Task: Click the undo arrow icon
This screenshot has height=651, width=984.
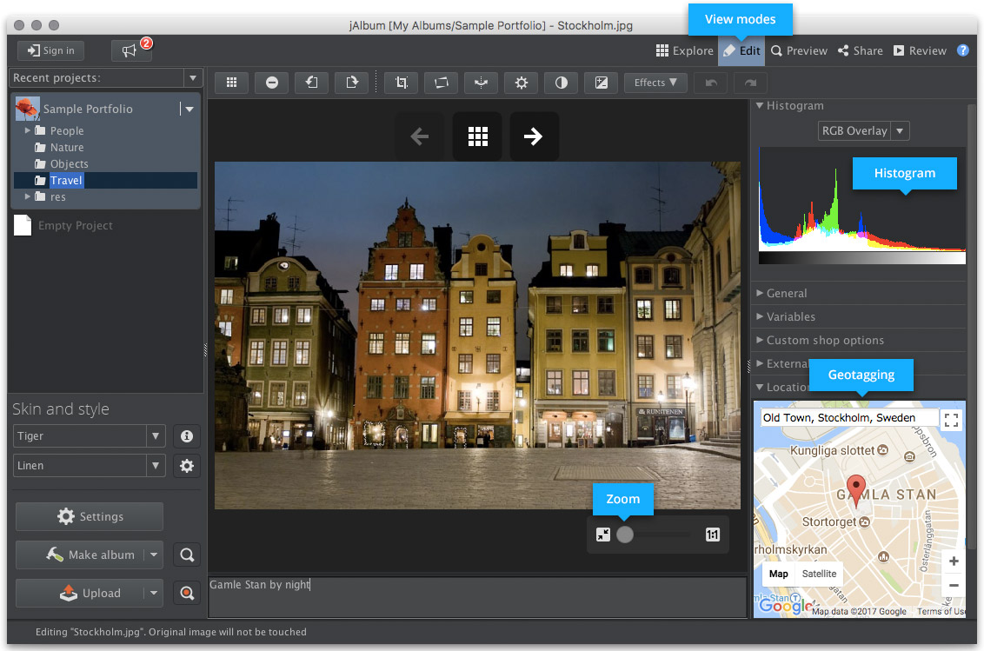Action: tap(711, 83)
